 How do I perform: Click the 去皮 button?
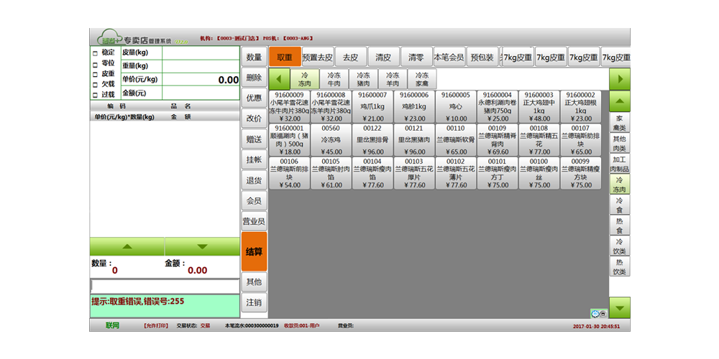[351, 57]
